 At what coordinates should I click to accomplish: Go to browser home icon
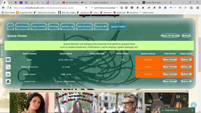(143, 8)
